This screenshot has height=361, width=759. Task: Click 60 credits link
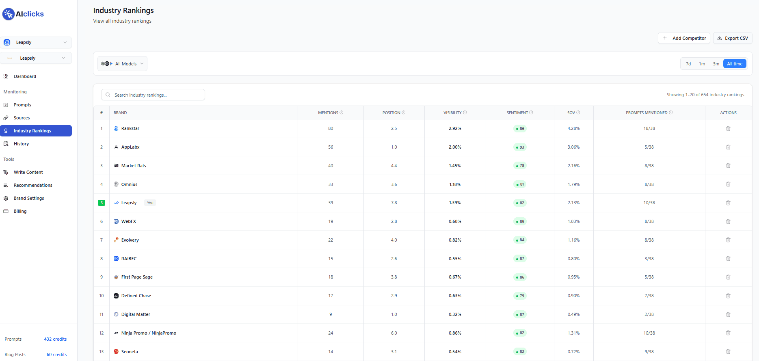pyautogui.click(x=56, y=355)
